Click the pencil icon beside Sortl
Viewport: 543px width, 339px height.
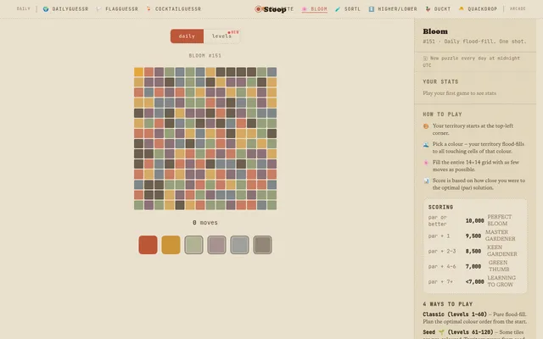tap(338, 9)
